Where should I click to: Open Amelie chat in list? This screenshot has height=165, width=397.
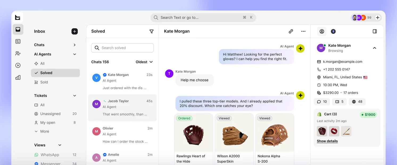click(122, 157)
